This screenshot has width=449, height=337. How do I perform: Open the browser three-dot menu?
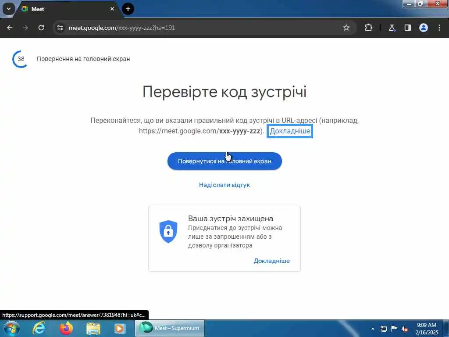(x=439, y=28)
